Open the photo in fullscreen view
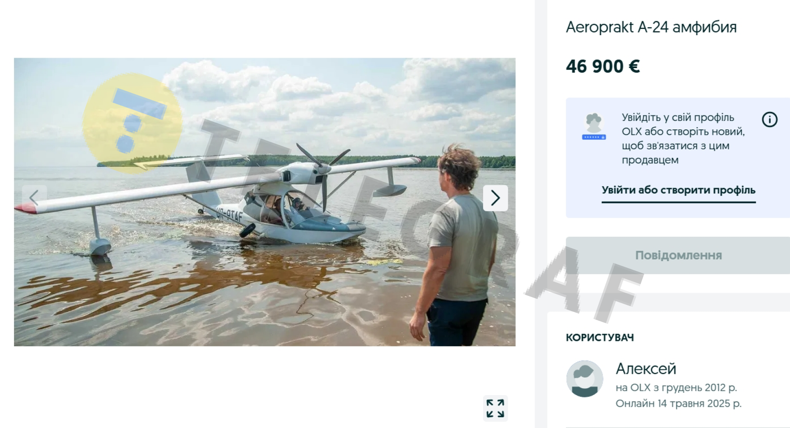This screenshot has height=428, width=790. tap(495, 408)
